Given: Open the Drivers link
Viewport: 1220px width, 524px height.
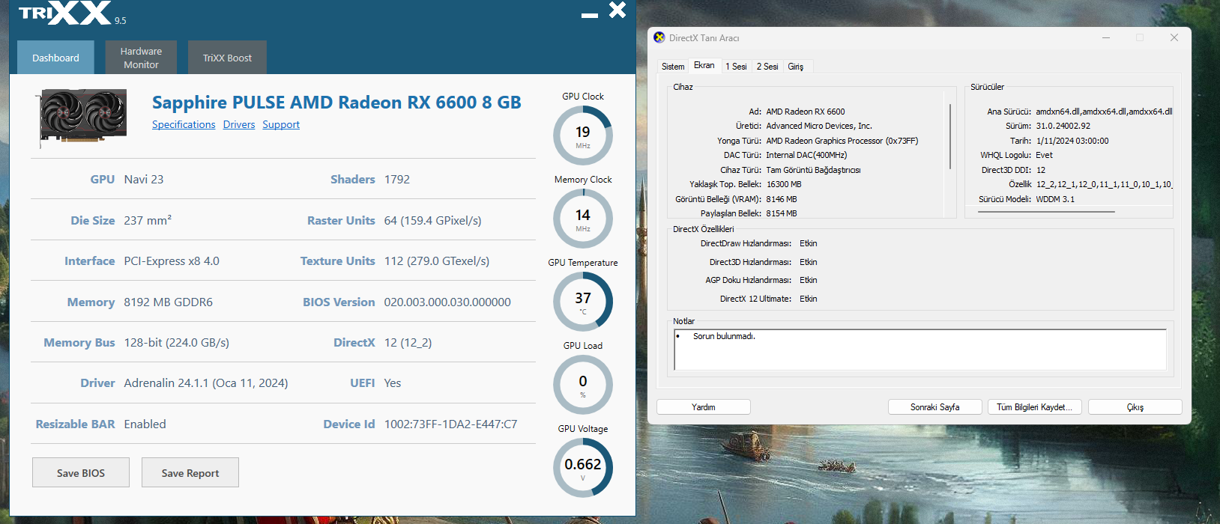Looking at the screenshot, I should point(239,124).
